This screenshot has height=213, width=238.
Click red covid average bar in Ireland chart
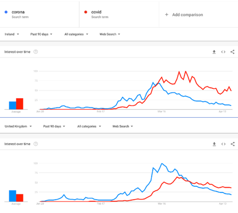click(x=20, y=104)
